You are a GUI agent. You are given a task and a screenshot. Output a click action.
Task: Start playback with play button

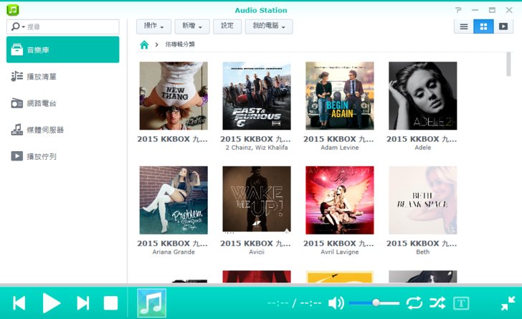point(52,303)
